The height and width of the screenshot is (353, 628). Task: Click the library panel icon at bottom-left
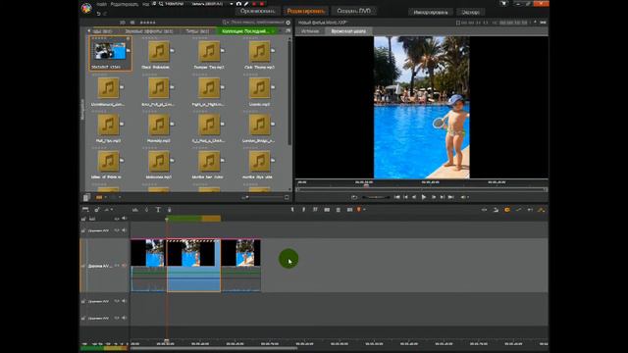86,197
